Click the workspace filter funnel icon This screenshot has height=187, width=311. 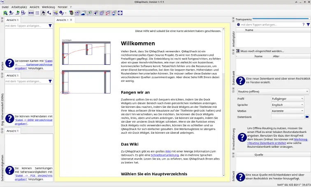coord(308,25)
